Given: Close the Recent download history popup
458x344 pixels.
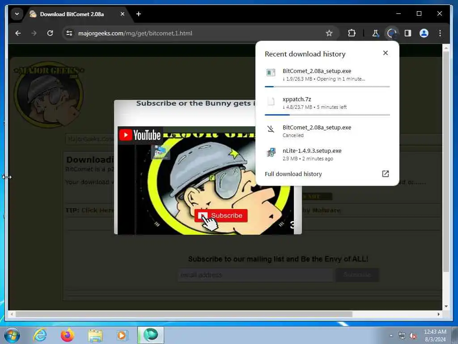Looking at the screenshot, I should [x=386, y=53].
